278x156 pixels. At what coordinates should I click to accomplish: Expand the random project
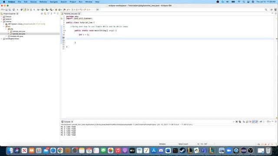(x=2, y=19)
